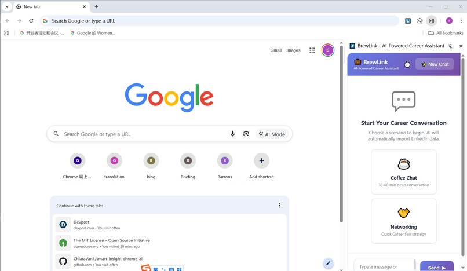This screenshot has height=271, width=467.
Task: Open the Chrome 网上 shortcut
Action: point(78,166)
